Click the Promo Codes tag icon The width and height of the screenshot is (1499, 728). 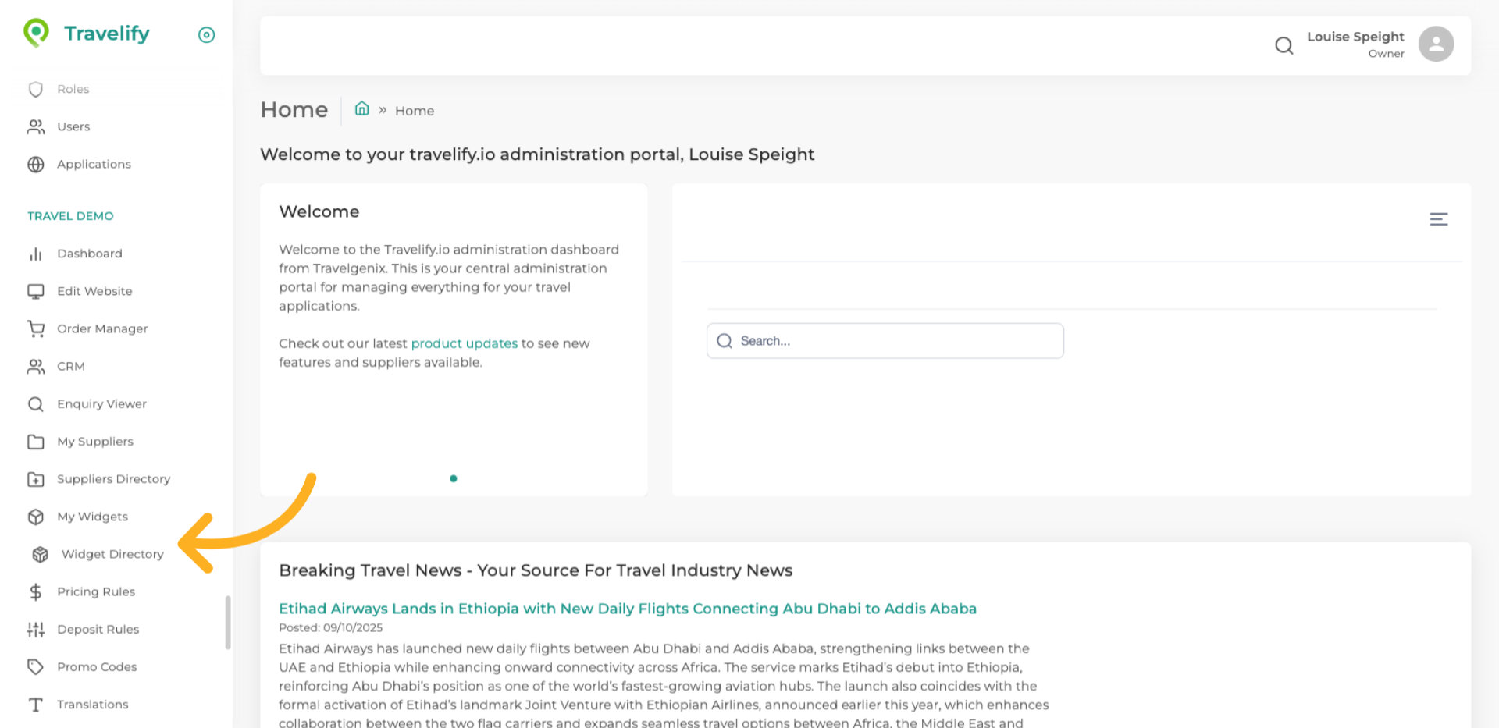pyautogui.click(x=36, y=667)
